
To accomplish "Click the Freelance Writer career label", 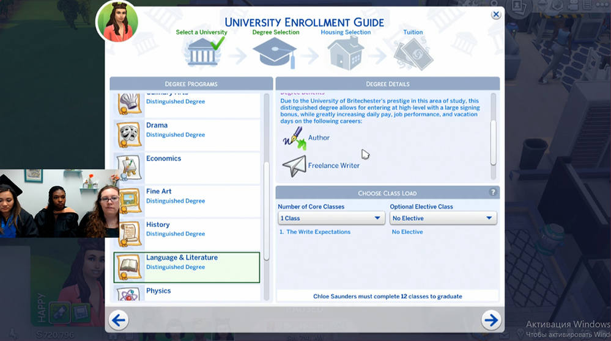I will point(333,166).
